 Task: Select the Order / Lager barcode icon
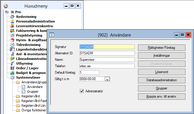click(12, 68)
